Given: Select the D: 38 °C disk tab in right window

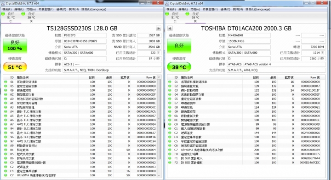Looking at the screenshot, I should (x=195, y=17).
